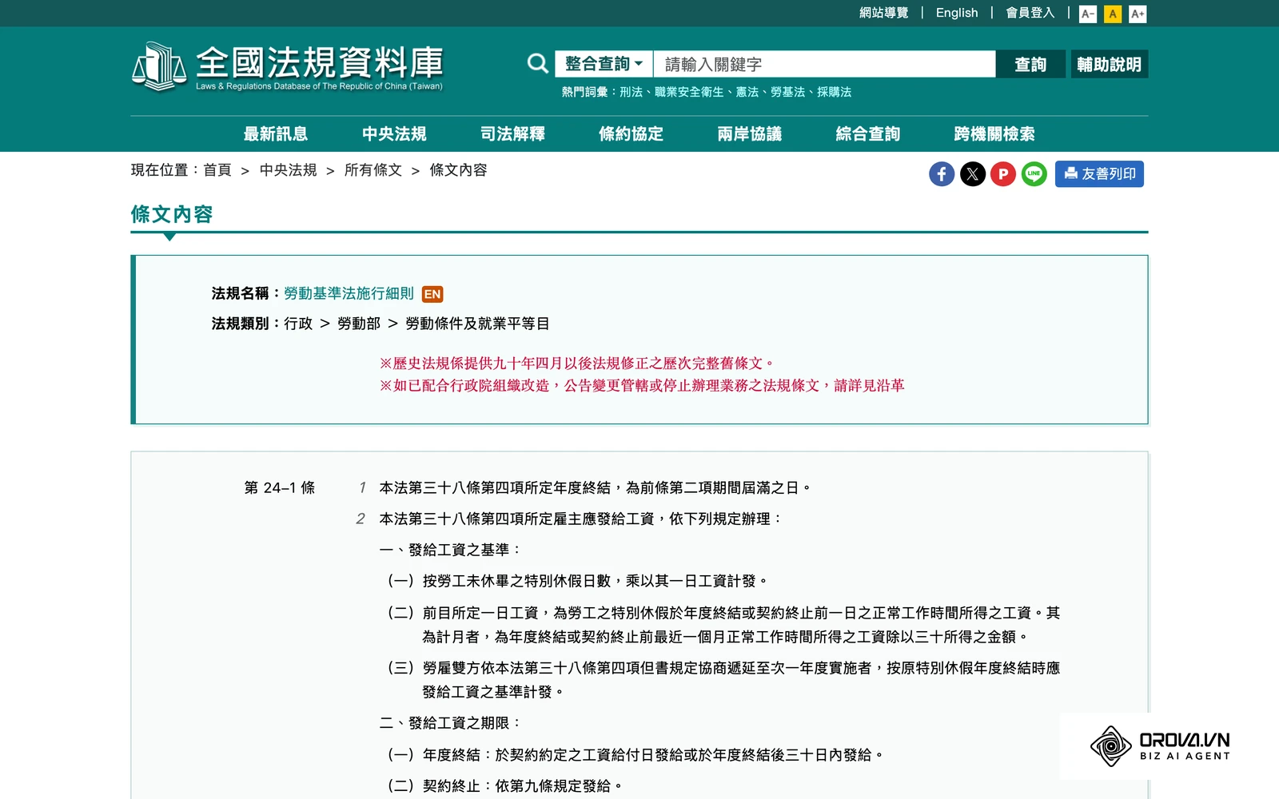
Task: Set default font size with A button
Action: click(x=1113, y=14)
